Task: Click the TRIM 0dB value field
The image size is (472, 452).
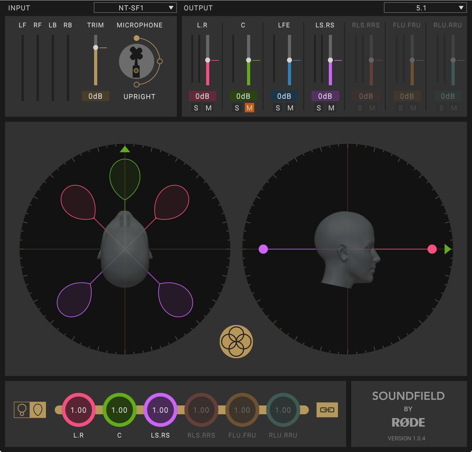Action: click(95, 96)
